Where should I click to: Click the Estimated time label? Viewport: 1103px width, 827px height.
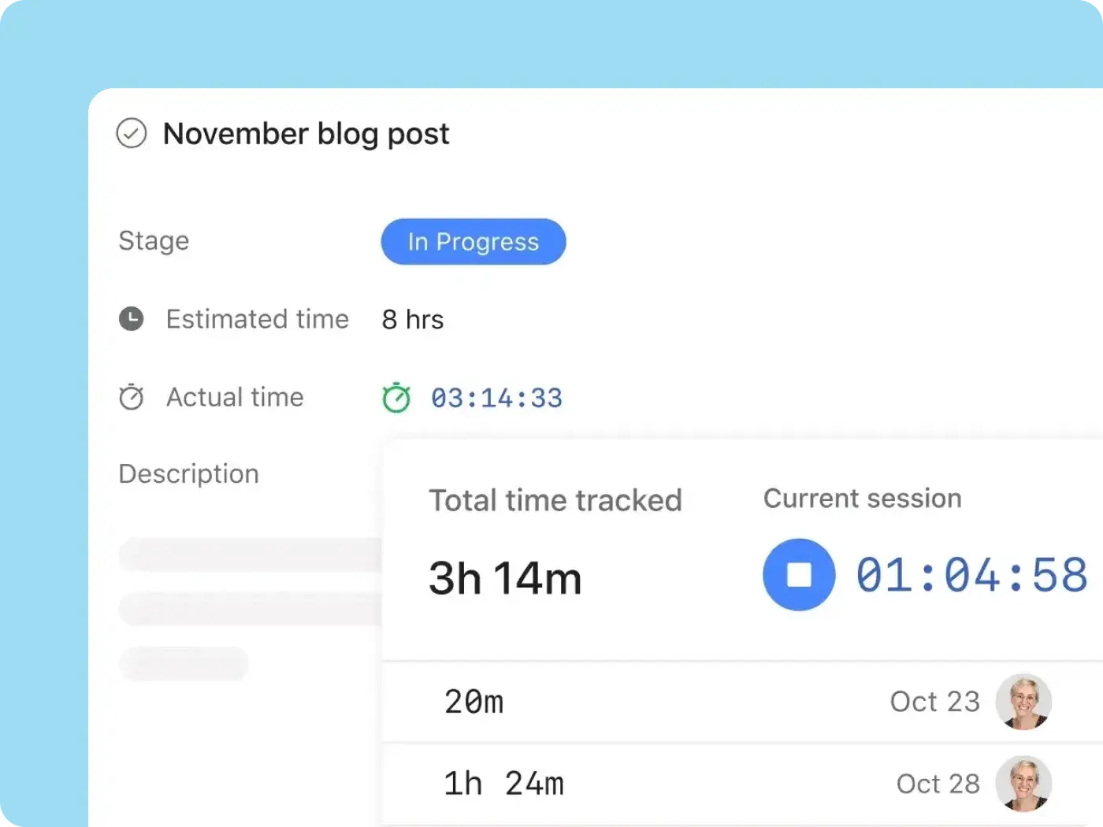[x=258, y=319]
